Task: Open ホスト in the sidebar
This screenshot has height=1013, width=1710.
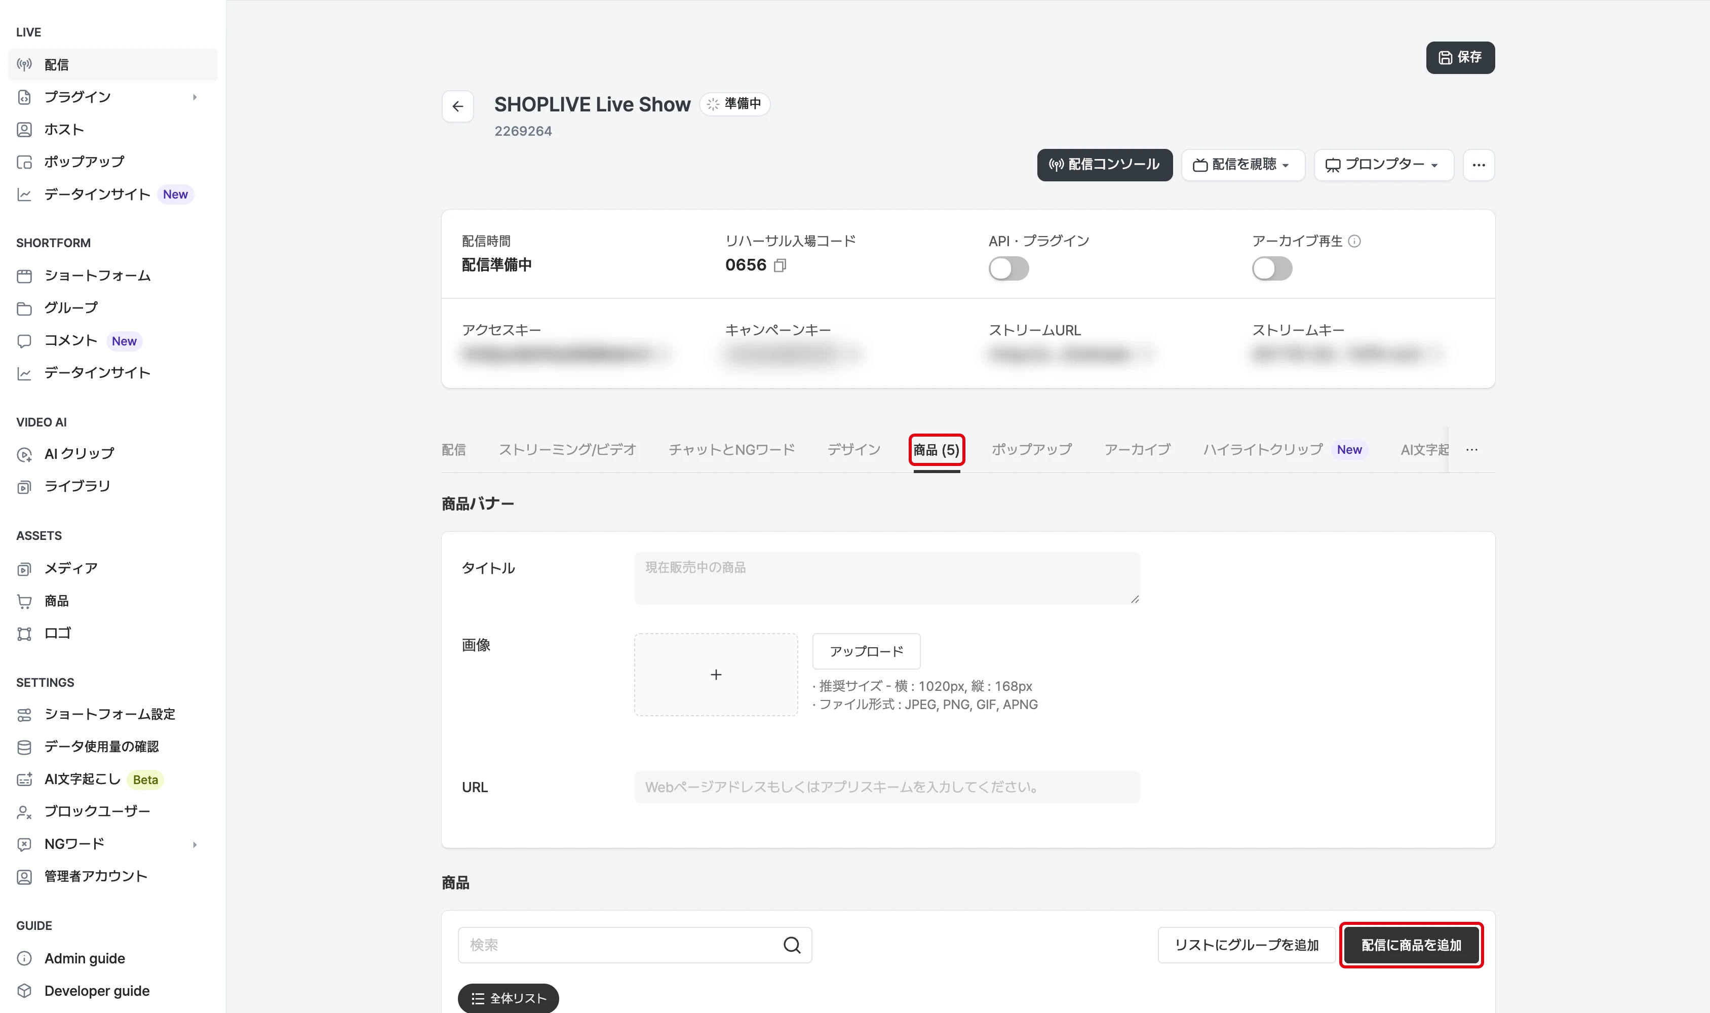Action: pos(112,130)
